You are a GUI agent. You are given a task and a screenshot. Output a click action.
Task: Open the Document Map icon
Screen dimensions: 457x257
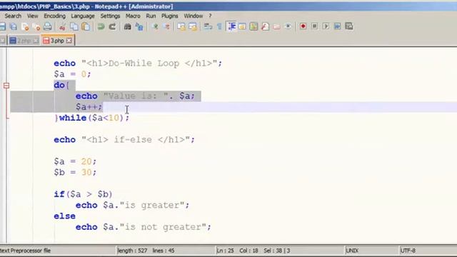click(253, 27)
